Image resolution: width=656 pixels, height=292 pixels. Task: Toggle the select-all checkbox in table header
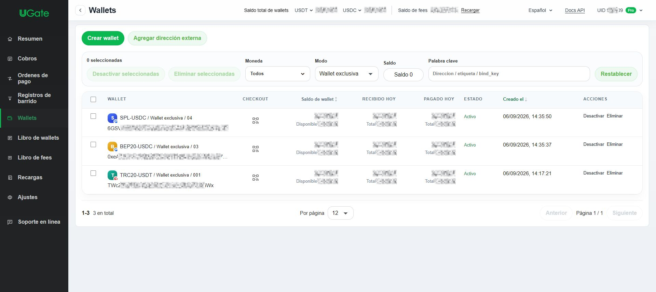click(x=93, y=99)
